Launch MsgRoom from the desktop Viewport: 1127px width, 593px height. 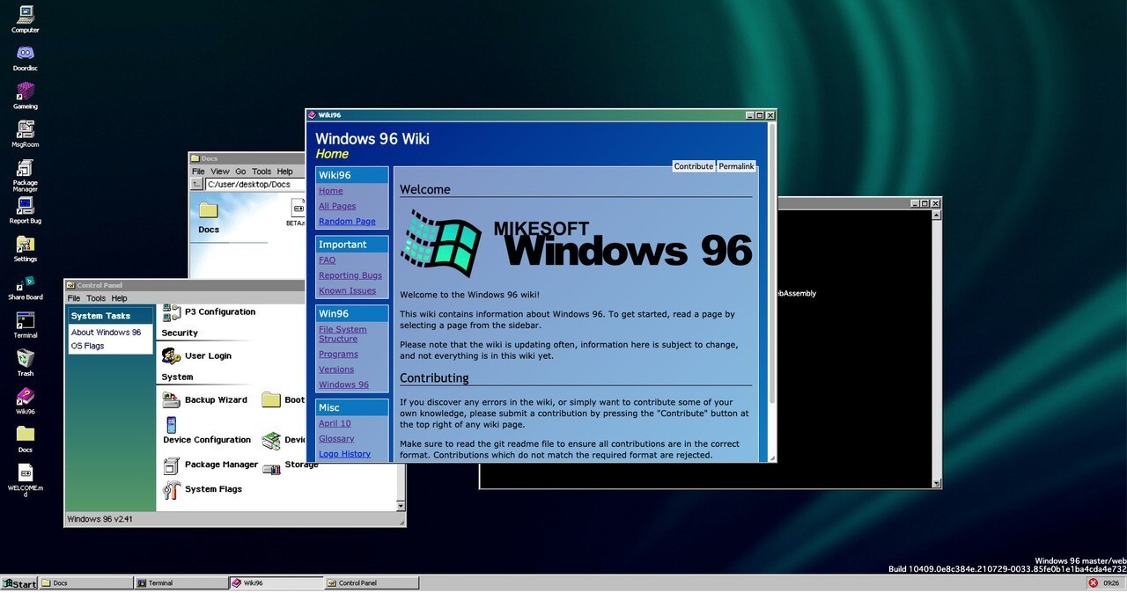[25, 130]
